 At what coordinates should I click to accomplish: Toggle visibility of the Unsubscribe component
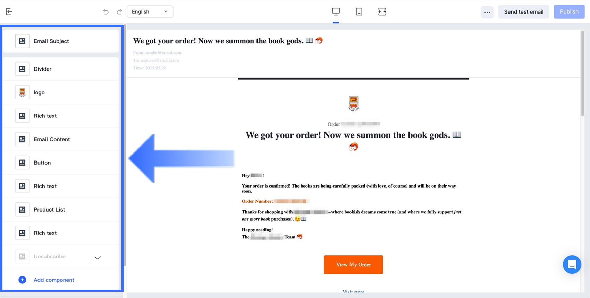pyautogui.click(x=98, y=257)
